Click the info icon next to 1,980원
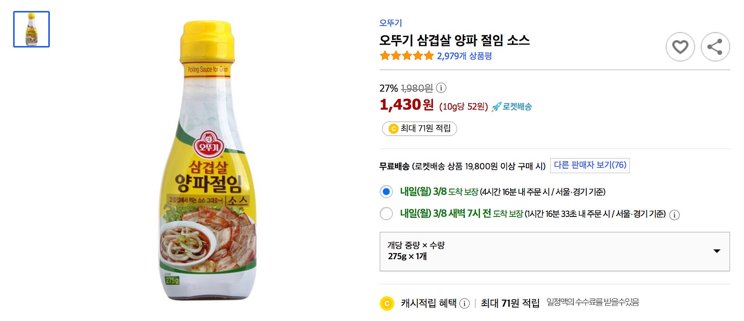 point(441,88)
